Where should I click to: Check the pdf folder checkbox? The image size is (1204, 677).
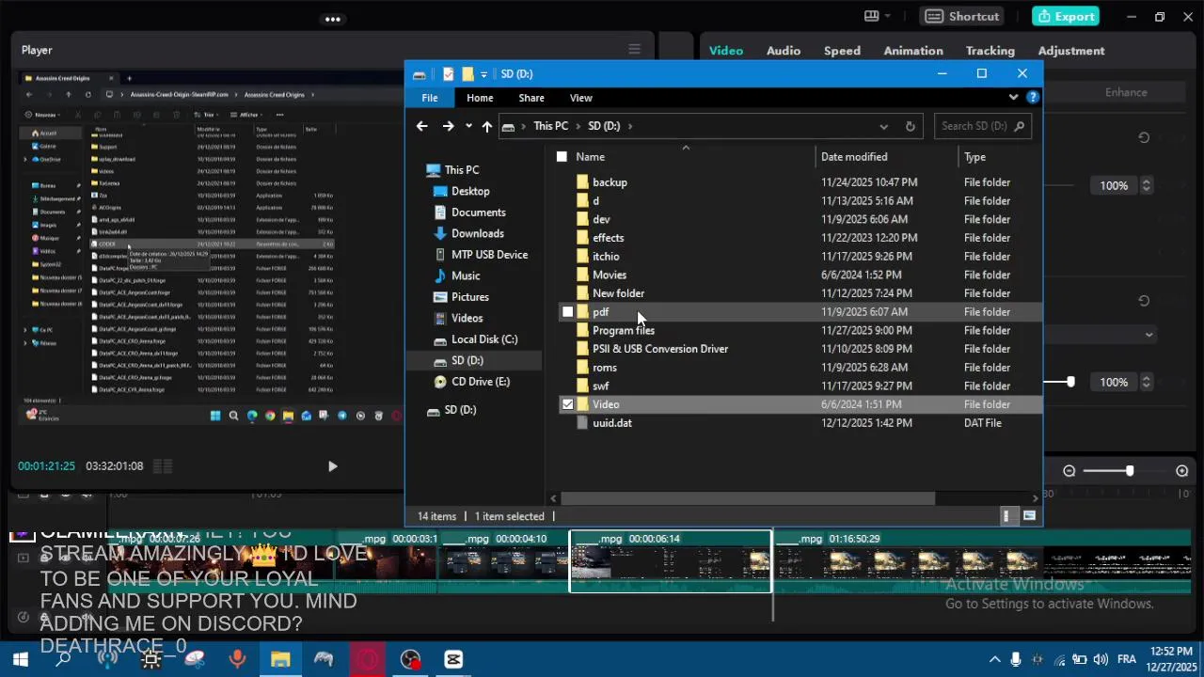[567, 312]
